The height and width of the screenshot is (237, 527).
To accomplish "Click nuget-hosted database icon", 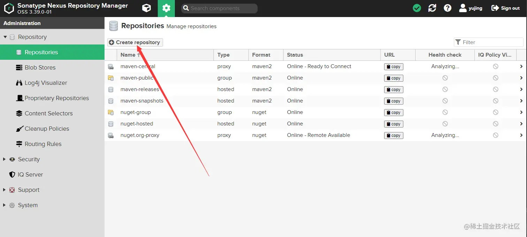I will click(x=111, y=124).
